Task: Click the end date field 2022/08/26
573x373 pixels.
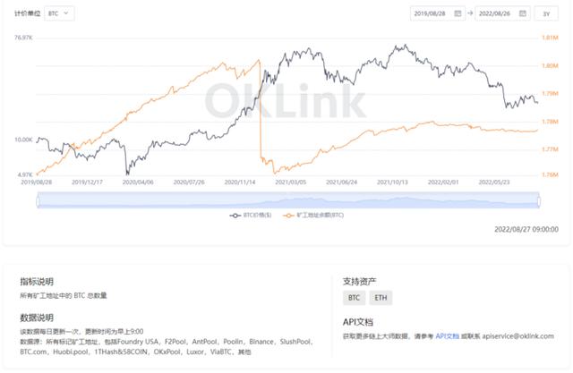Action: click(x=502, y=13)
